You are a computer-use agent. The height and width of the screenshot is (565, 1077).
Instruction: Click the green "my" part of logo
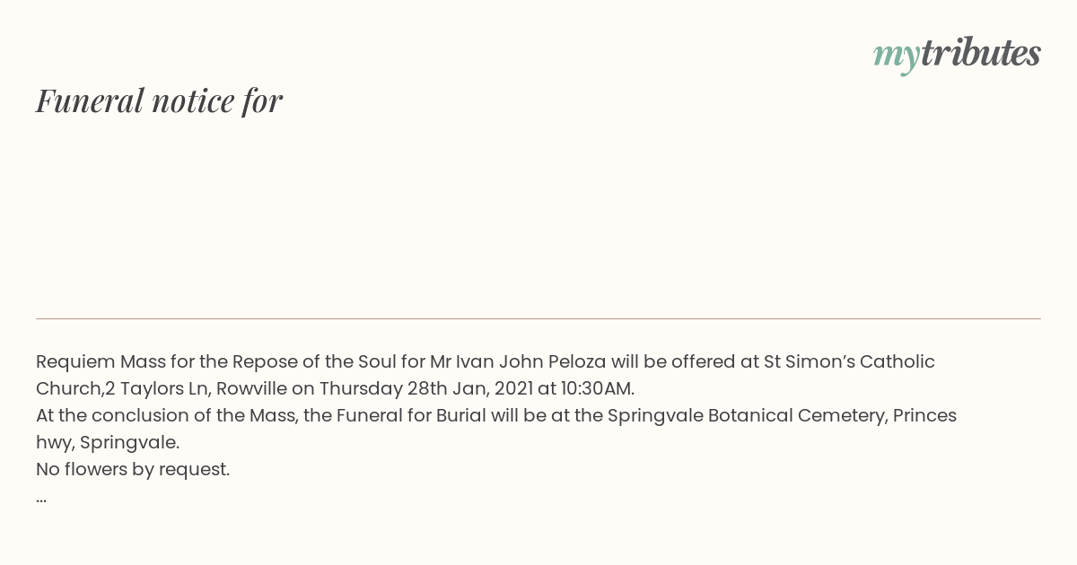(897, 57)
